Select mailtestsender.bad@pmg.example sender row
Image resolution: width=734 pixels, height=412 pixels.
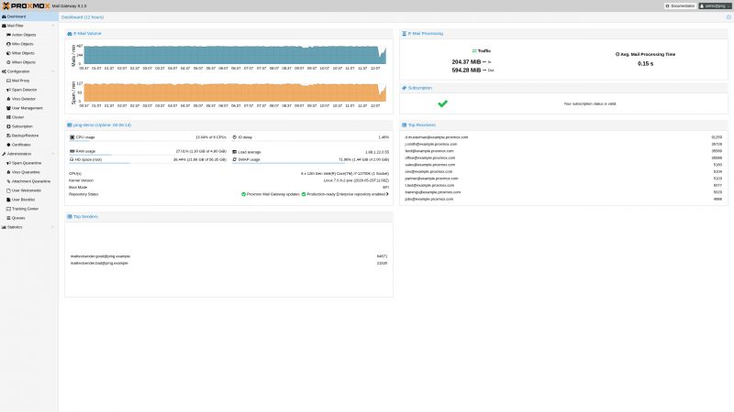point(228,263)
